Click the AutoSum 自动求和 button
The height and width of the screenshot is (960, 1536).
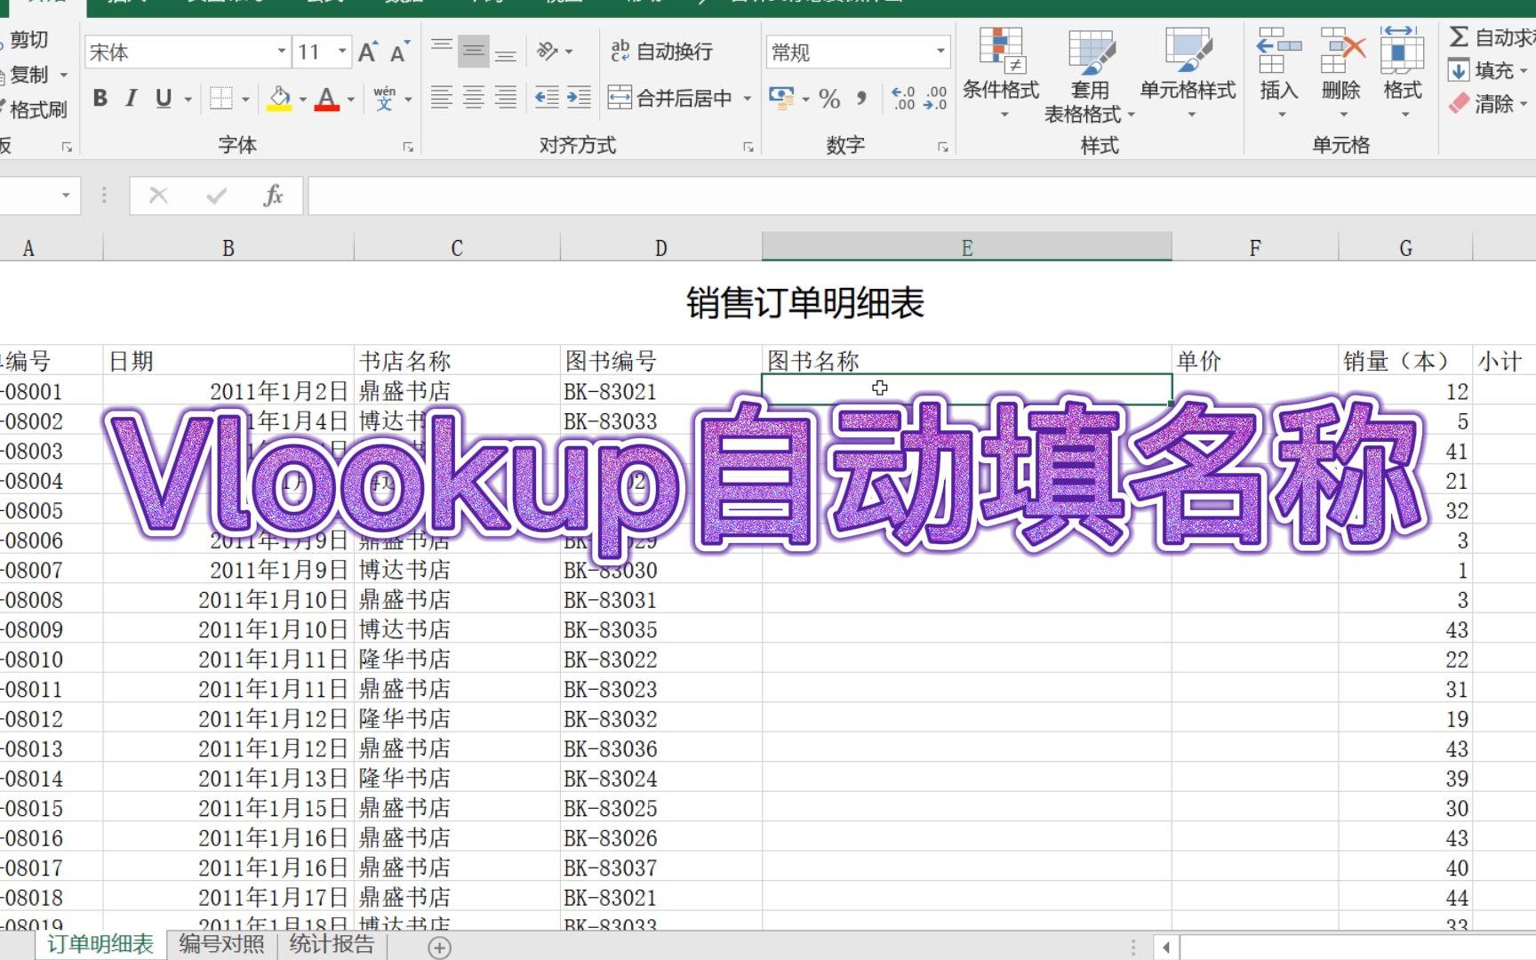(1492, 37)
